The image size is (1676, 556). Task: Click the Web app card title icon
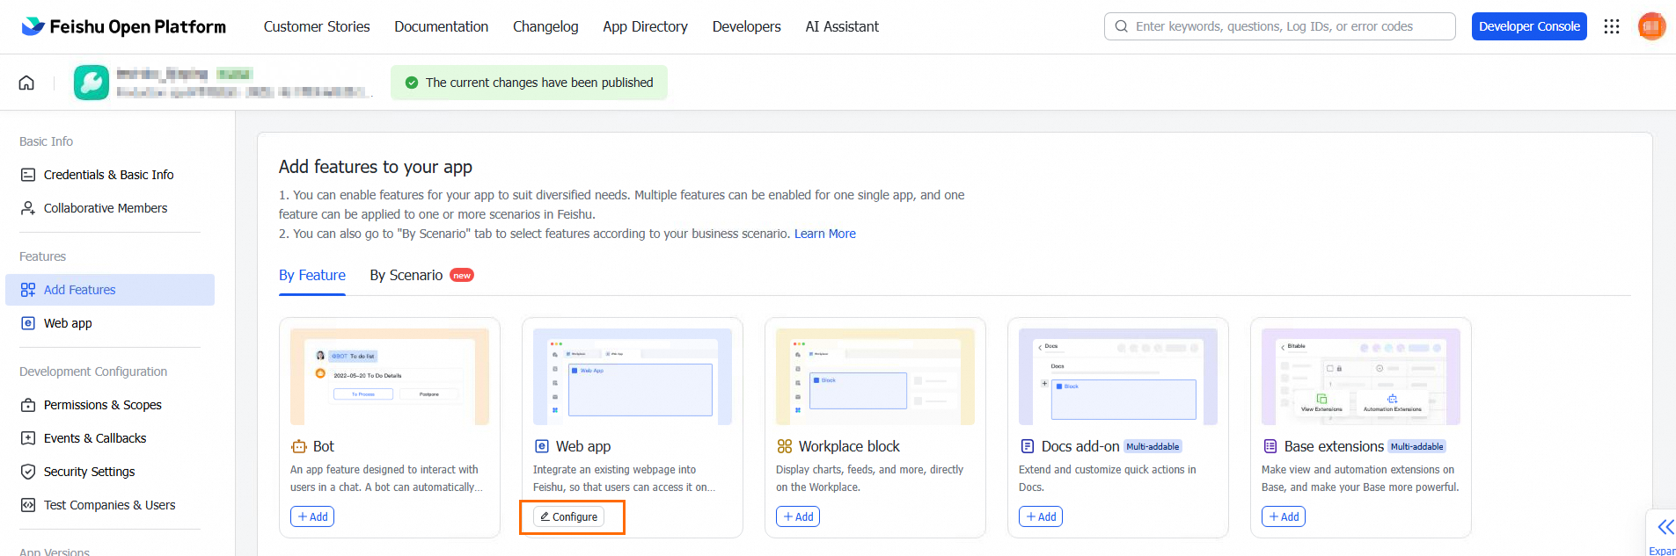(542, 446)
